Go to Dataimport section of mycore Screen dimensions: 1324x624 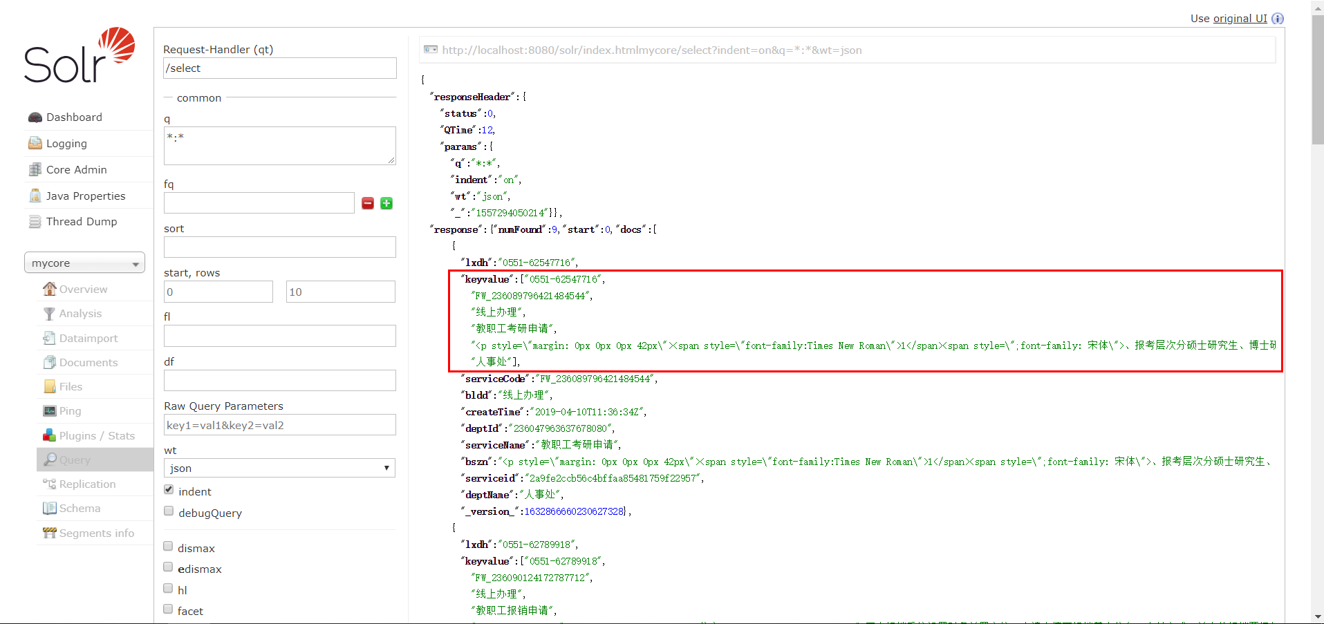[x=88, y=339]
